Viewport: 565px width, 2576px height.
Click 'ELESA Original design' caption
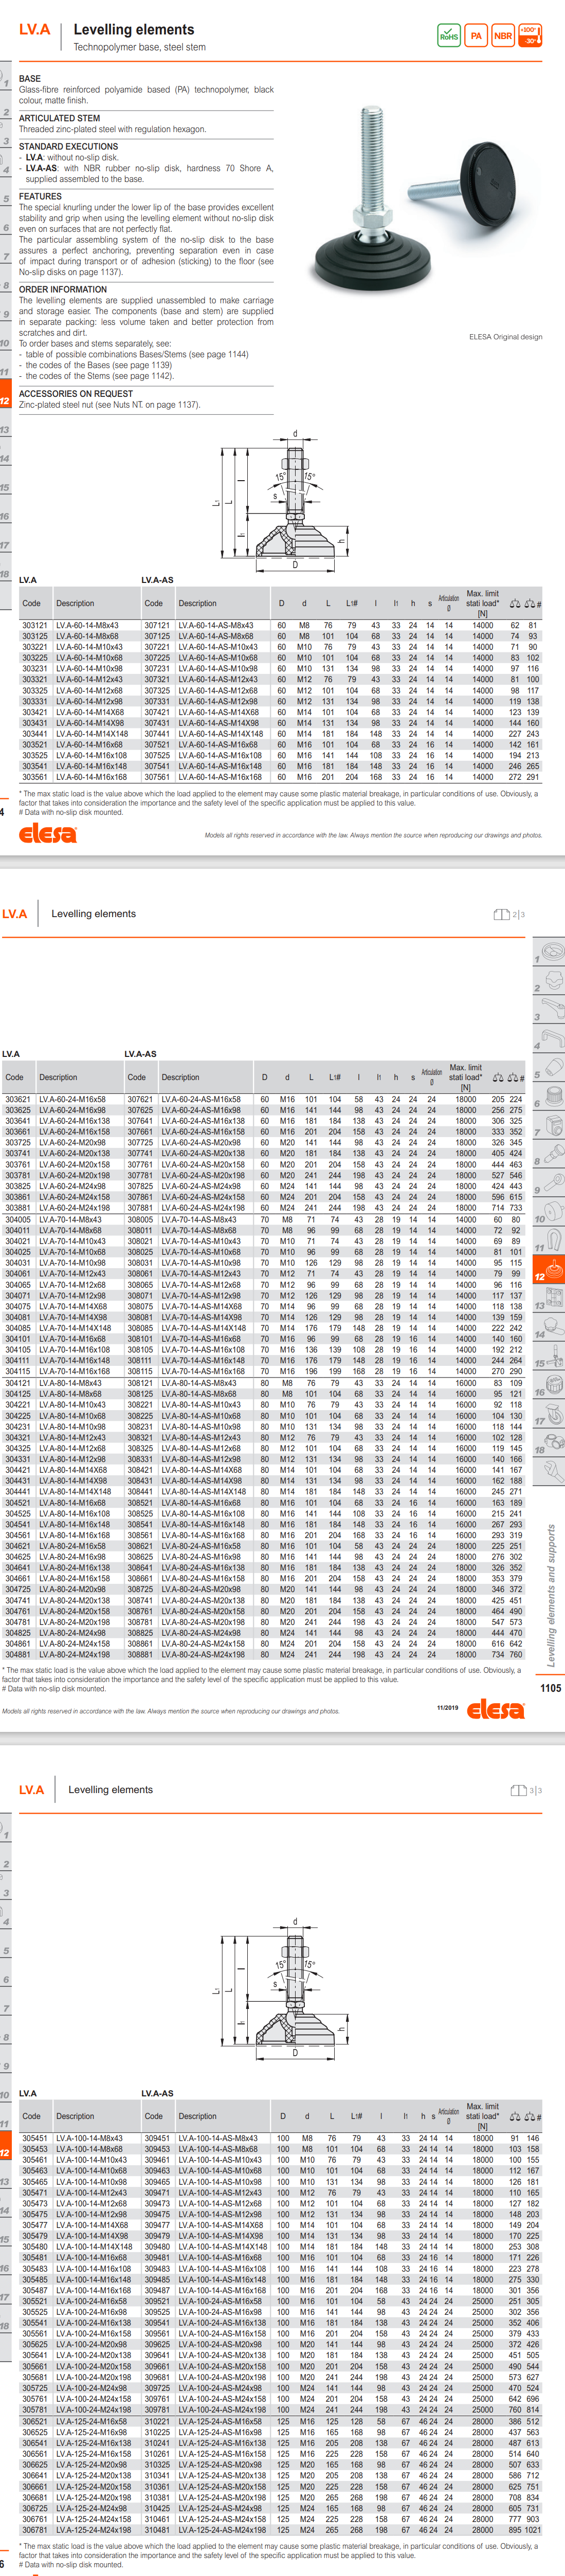[506, 337]
